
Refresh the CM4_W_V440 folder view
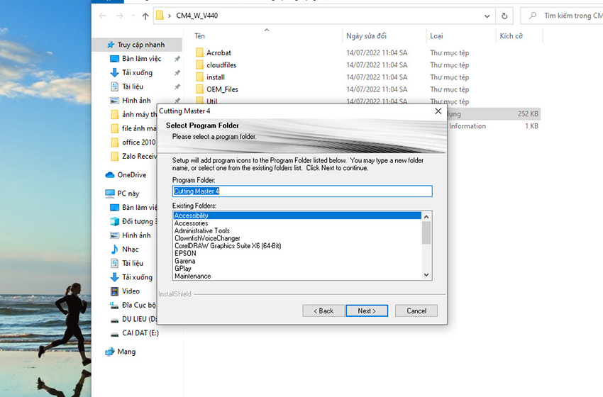point(504,16)
